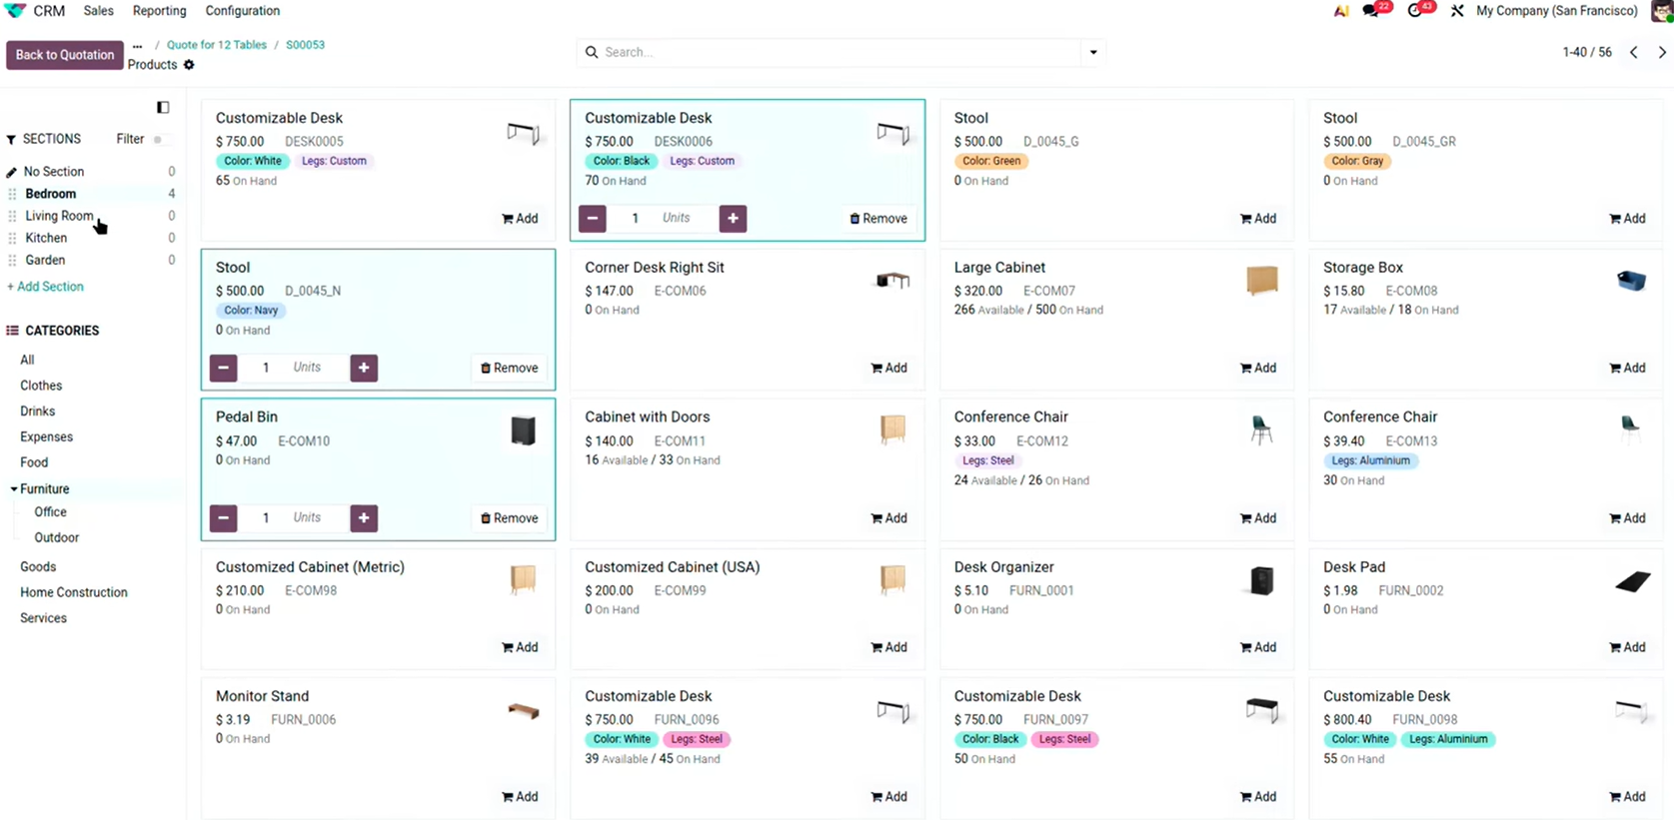Show All categories

click(27, 360)
